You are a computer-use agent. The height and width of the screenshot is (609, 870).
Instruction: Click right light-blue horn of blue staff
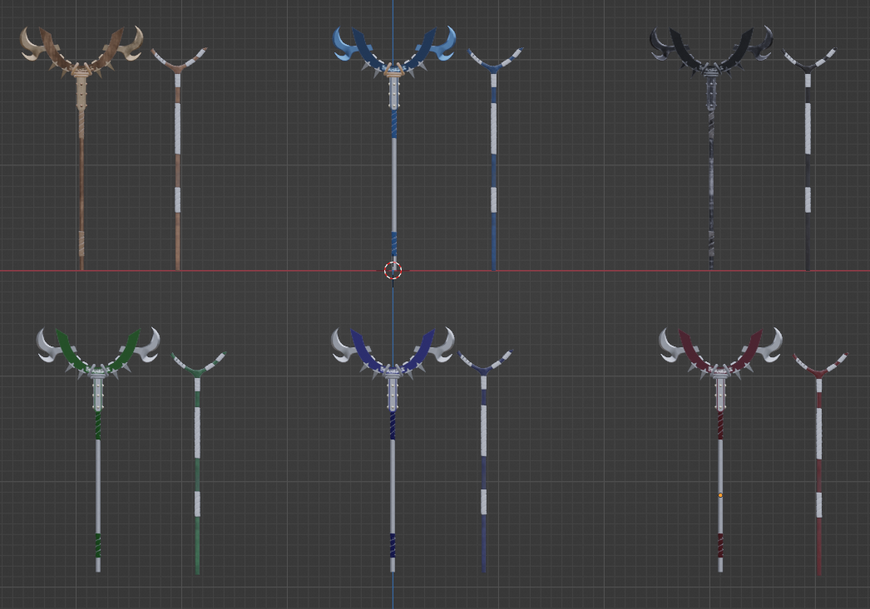click(x=445, y=45)
